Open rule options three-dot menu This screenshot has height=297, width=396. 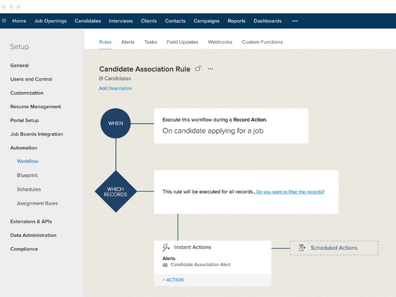point(210,69)
